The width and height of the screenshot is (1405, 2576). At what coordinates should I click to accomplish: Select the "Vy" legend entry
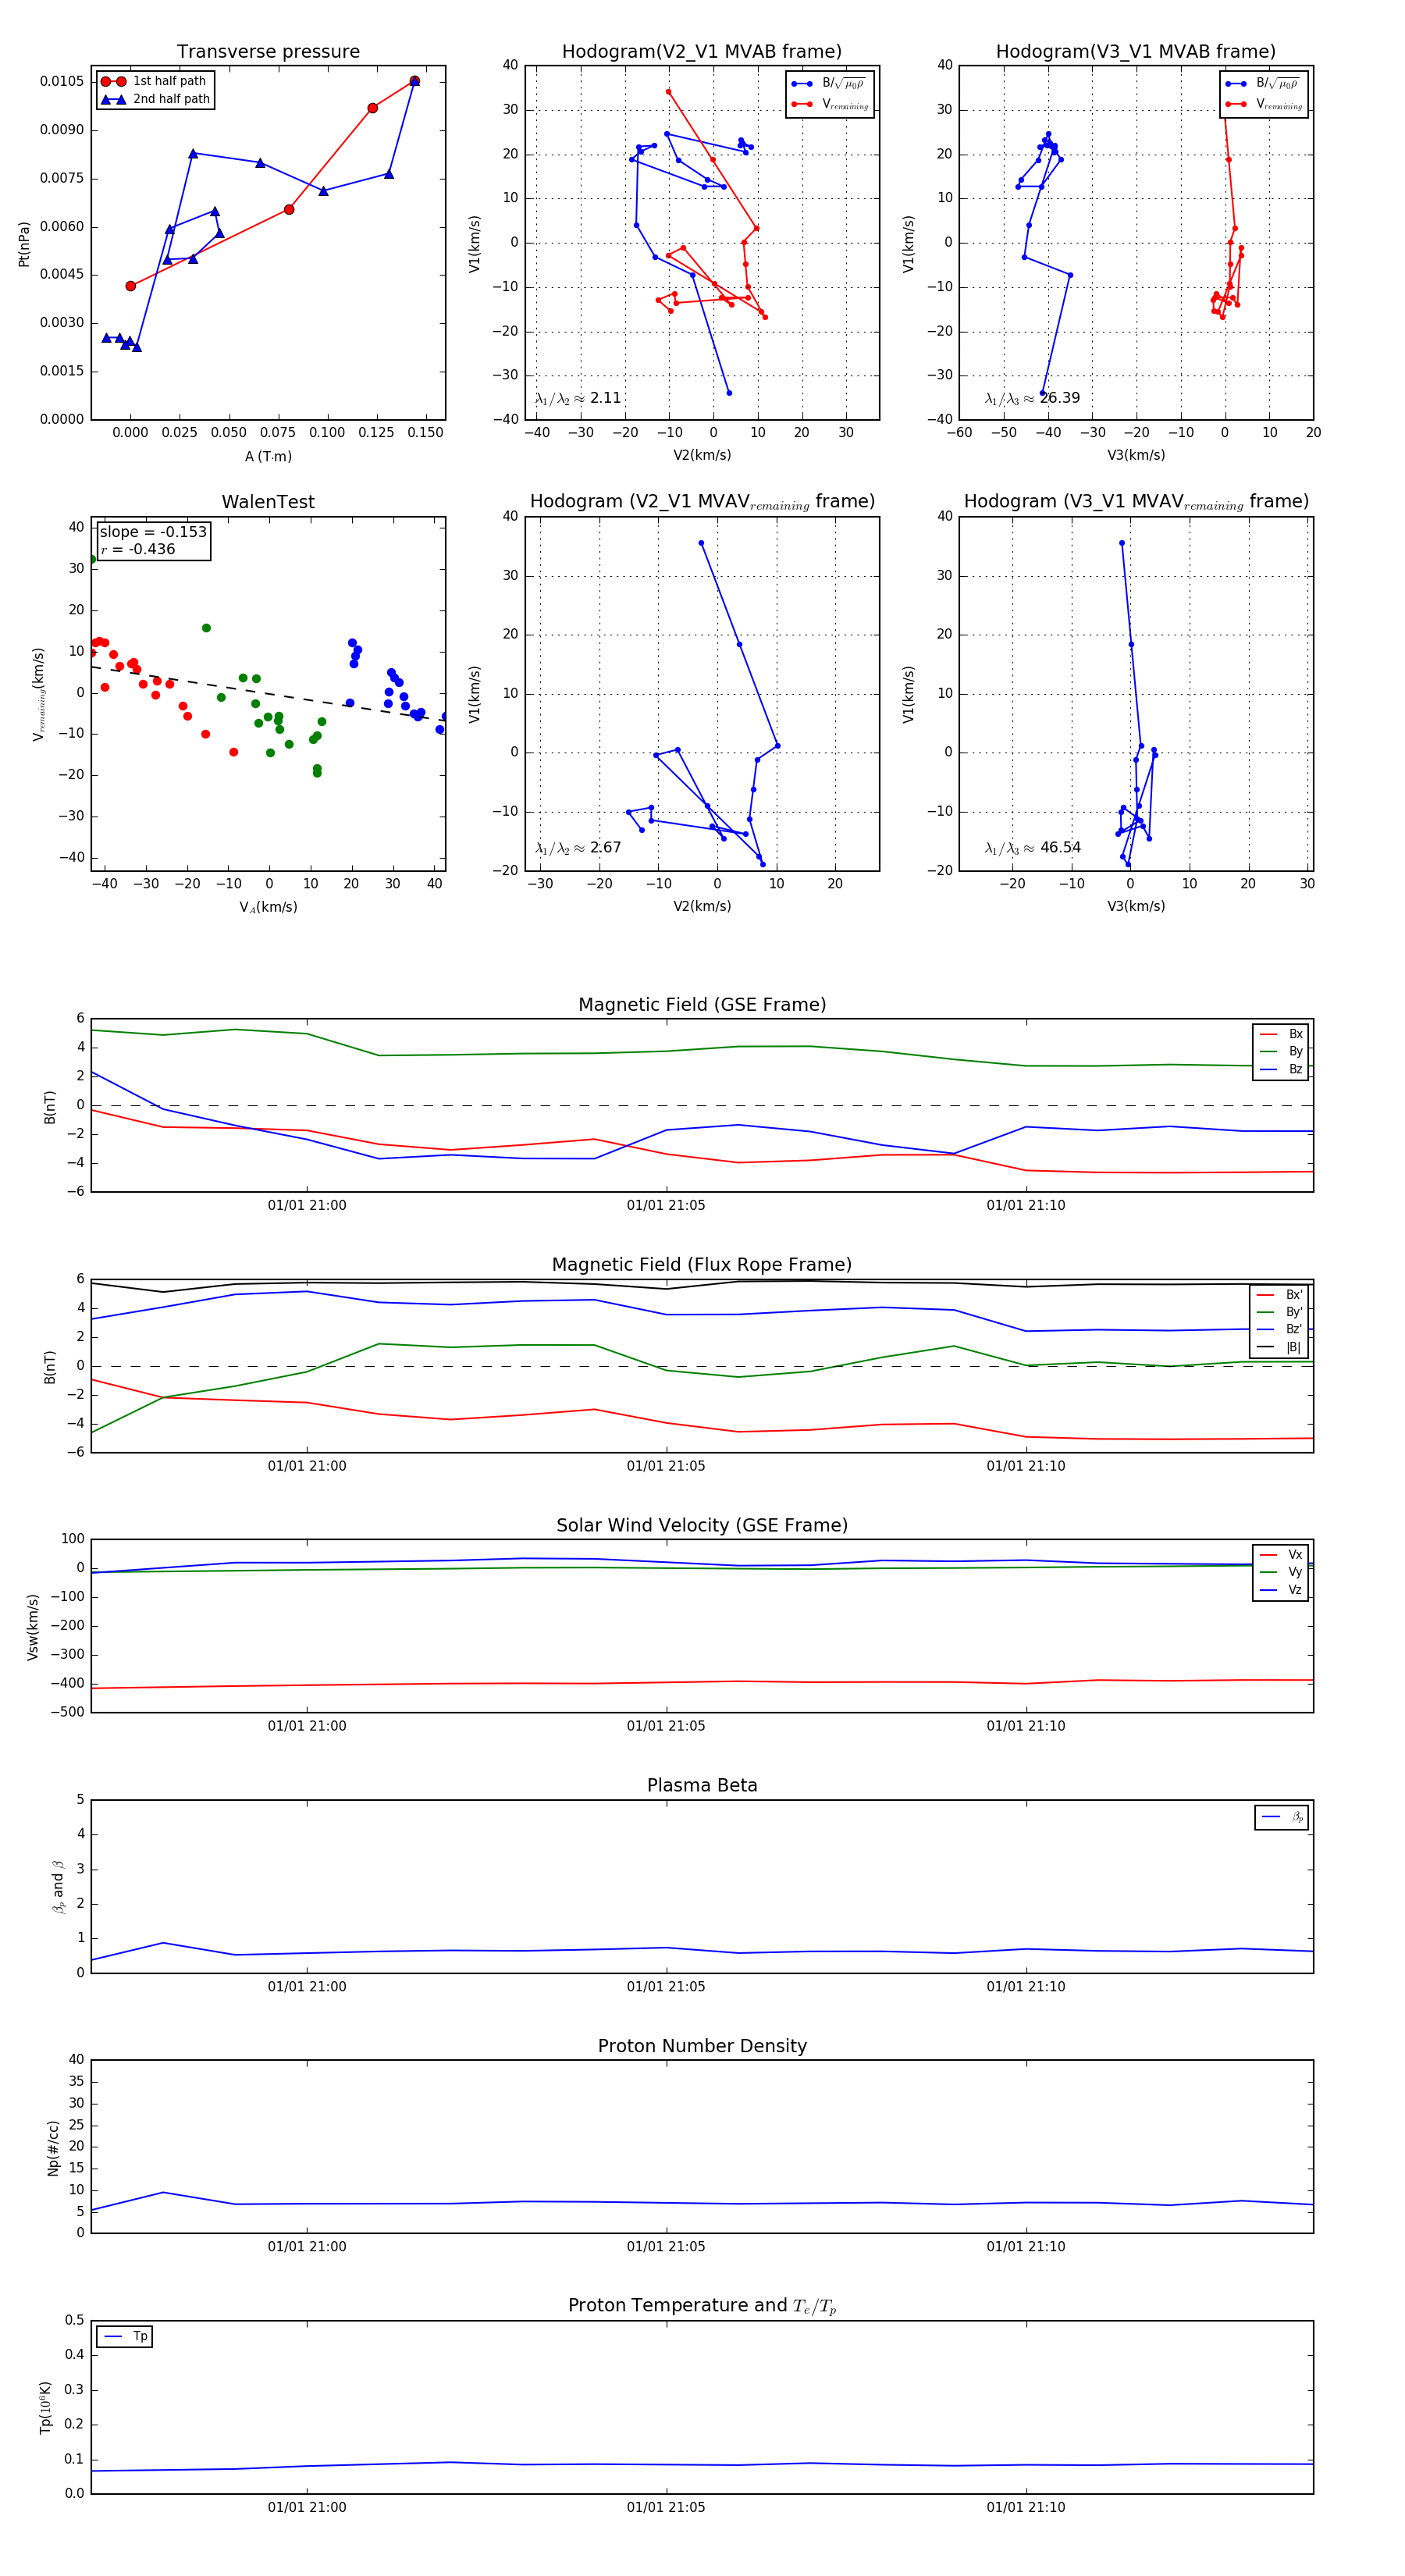tap(1281, 1572)
